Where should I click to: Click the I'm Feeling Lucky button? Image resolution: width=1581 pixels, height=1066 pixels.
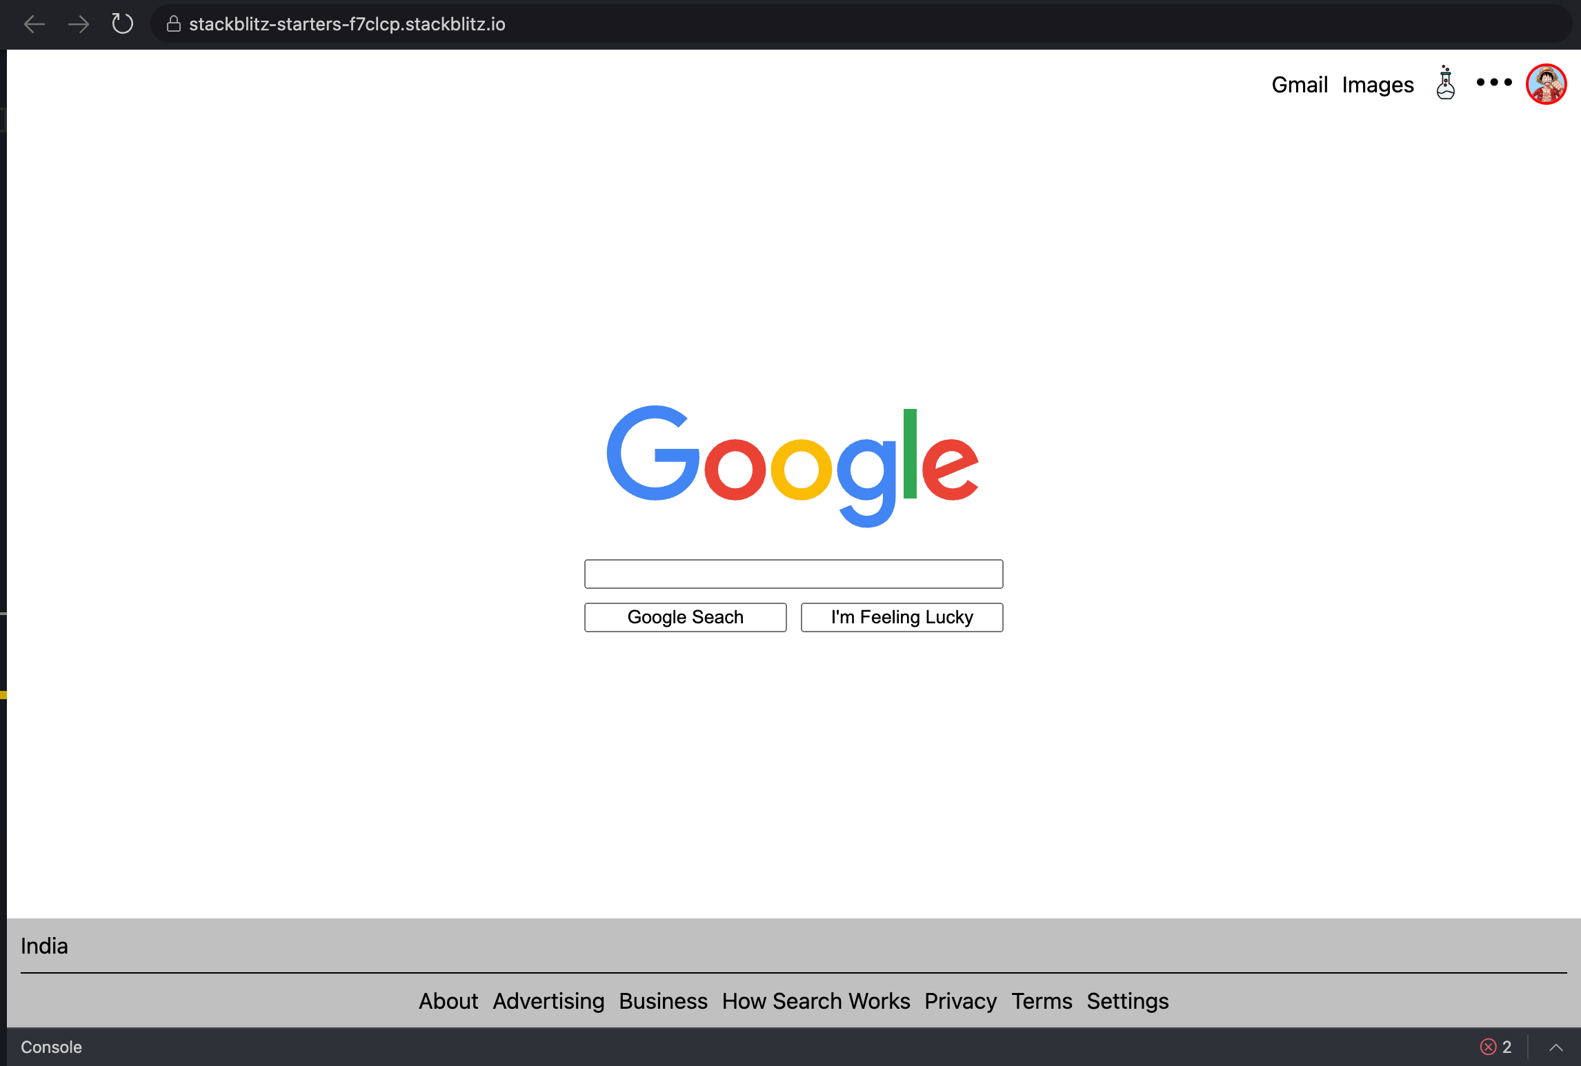[902, 617]
